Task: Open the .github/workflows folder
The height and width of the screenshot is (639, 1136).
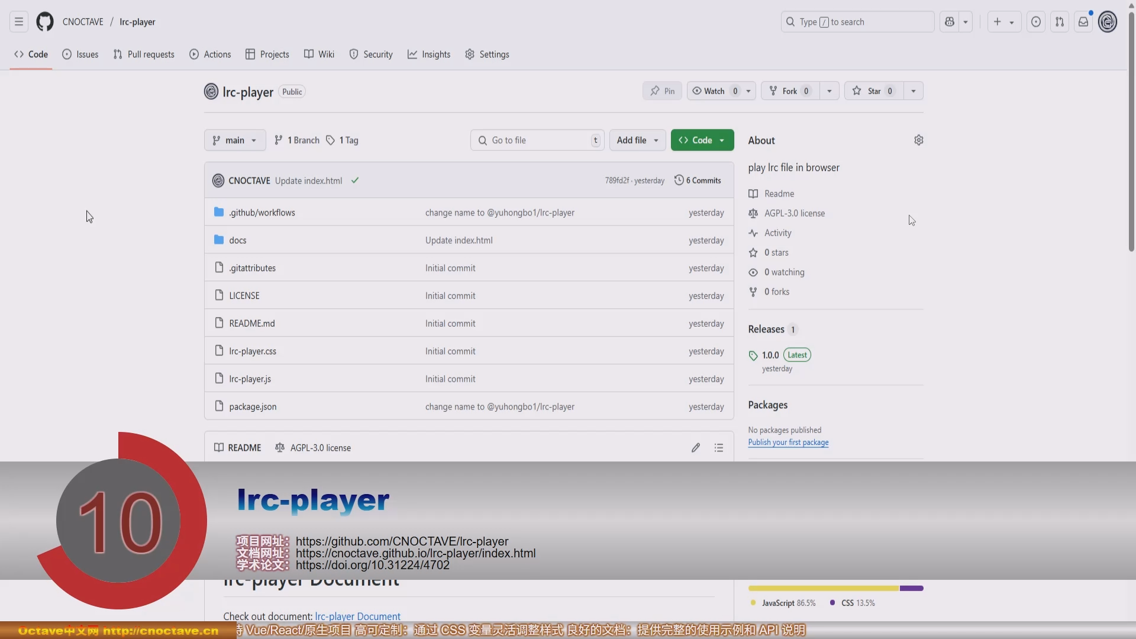Action: tap(262, 212)
